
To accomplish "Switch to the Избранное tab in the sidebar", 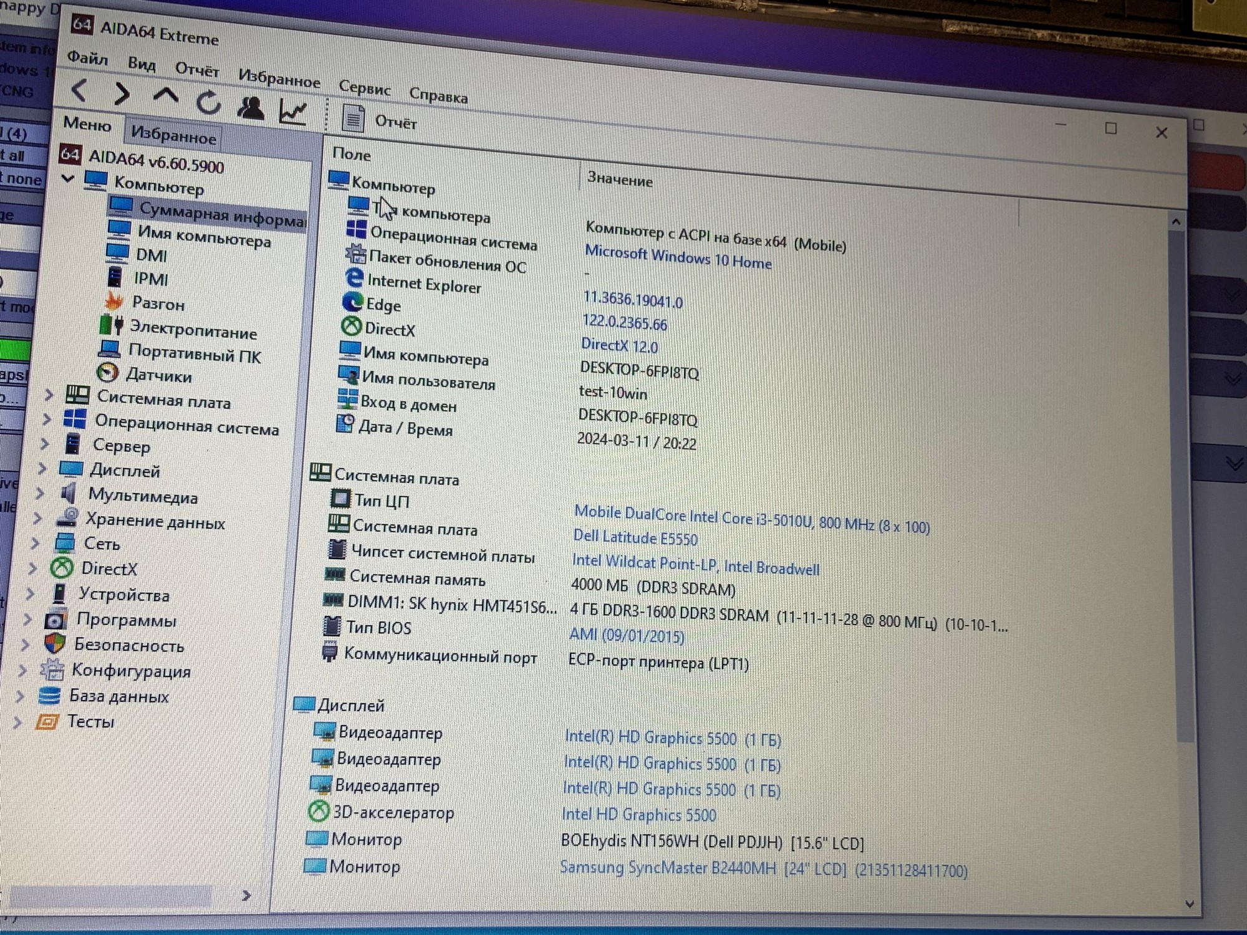I will (173, 135).
